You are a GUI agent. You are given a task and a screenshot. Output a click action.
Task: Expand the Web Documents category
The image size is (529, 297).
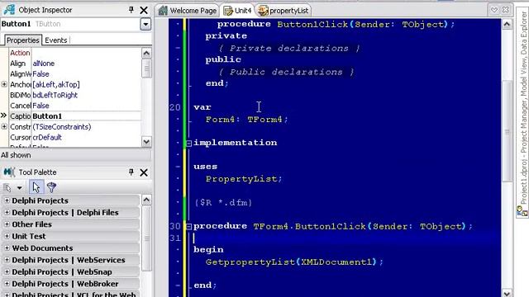pos(7,247)
